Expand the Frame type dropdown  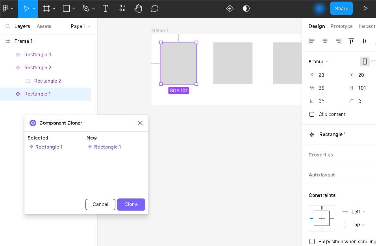(318, 62)
